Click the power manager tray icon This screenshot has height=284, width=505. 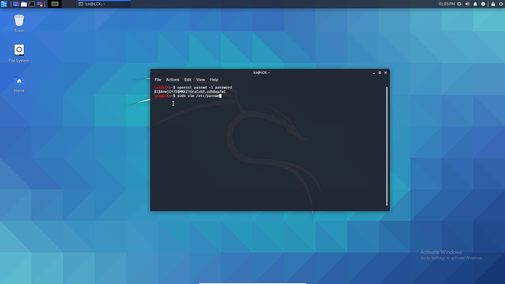(483, 4)
